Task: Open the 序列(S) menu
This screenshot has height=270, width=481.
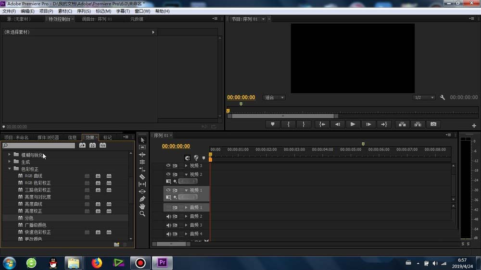Action: pos(84,11)
